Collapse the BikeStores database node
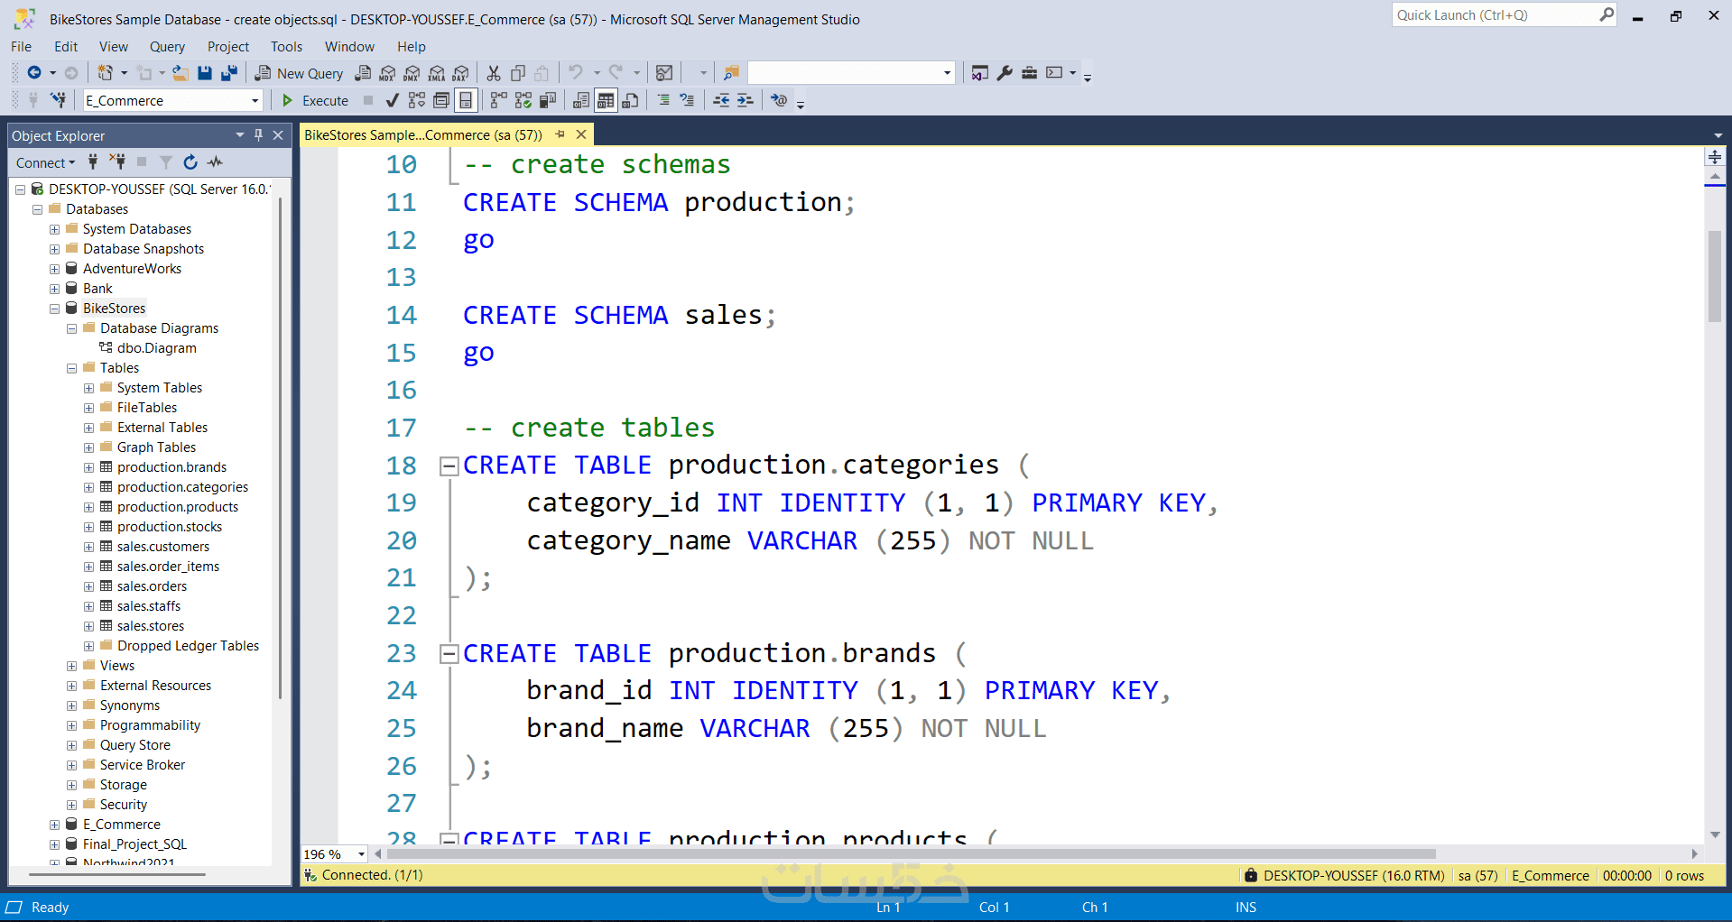 click(54, 309)
